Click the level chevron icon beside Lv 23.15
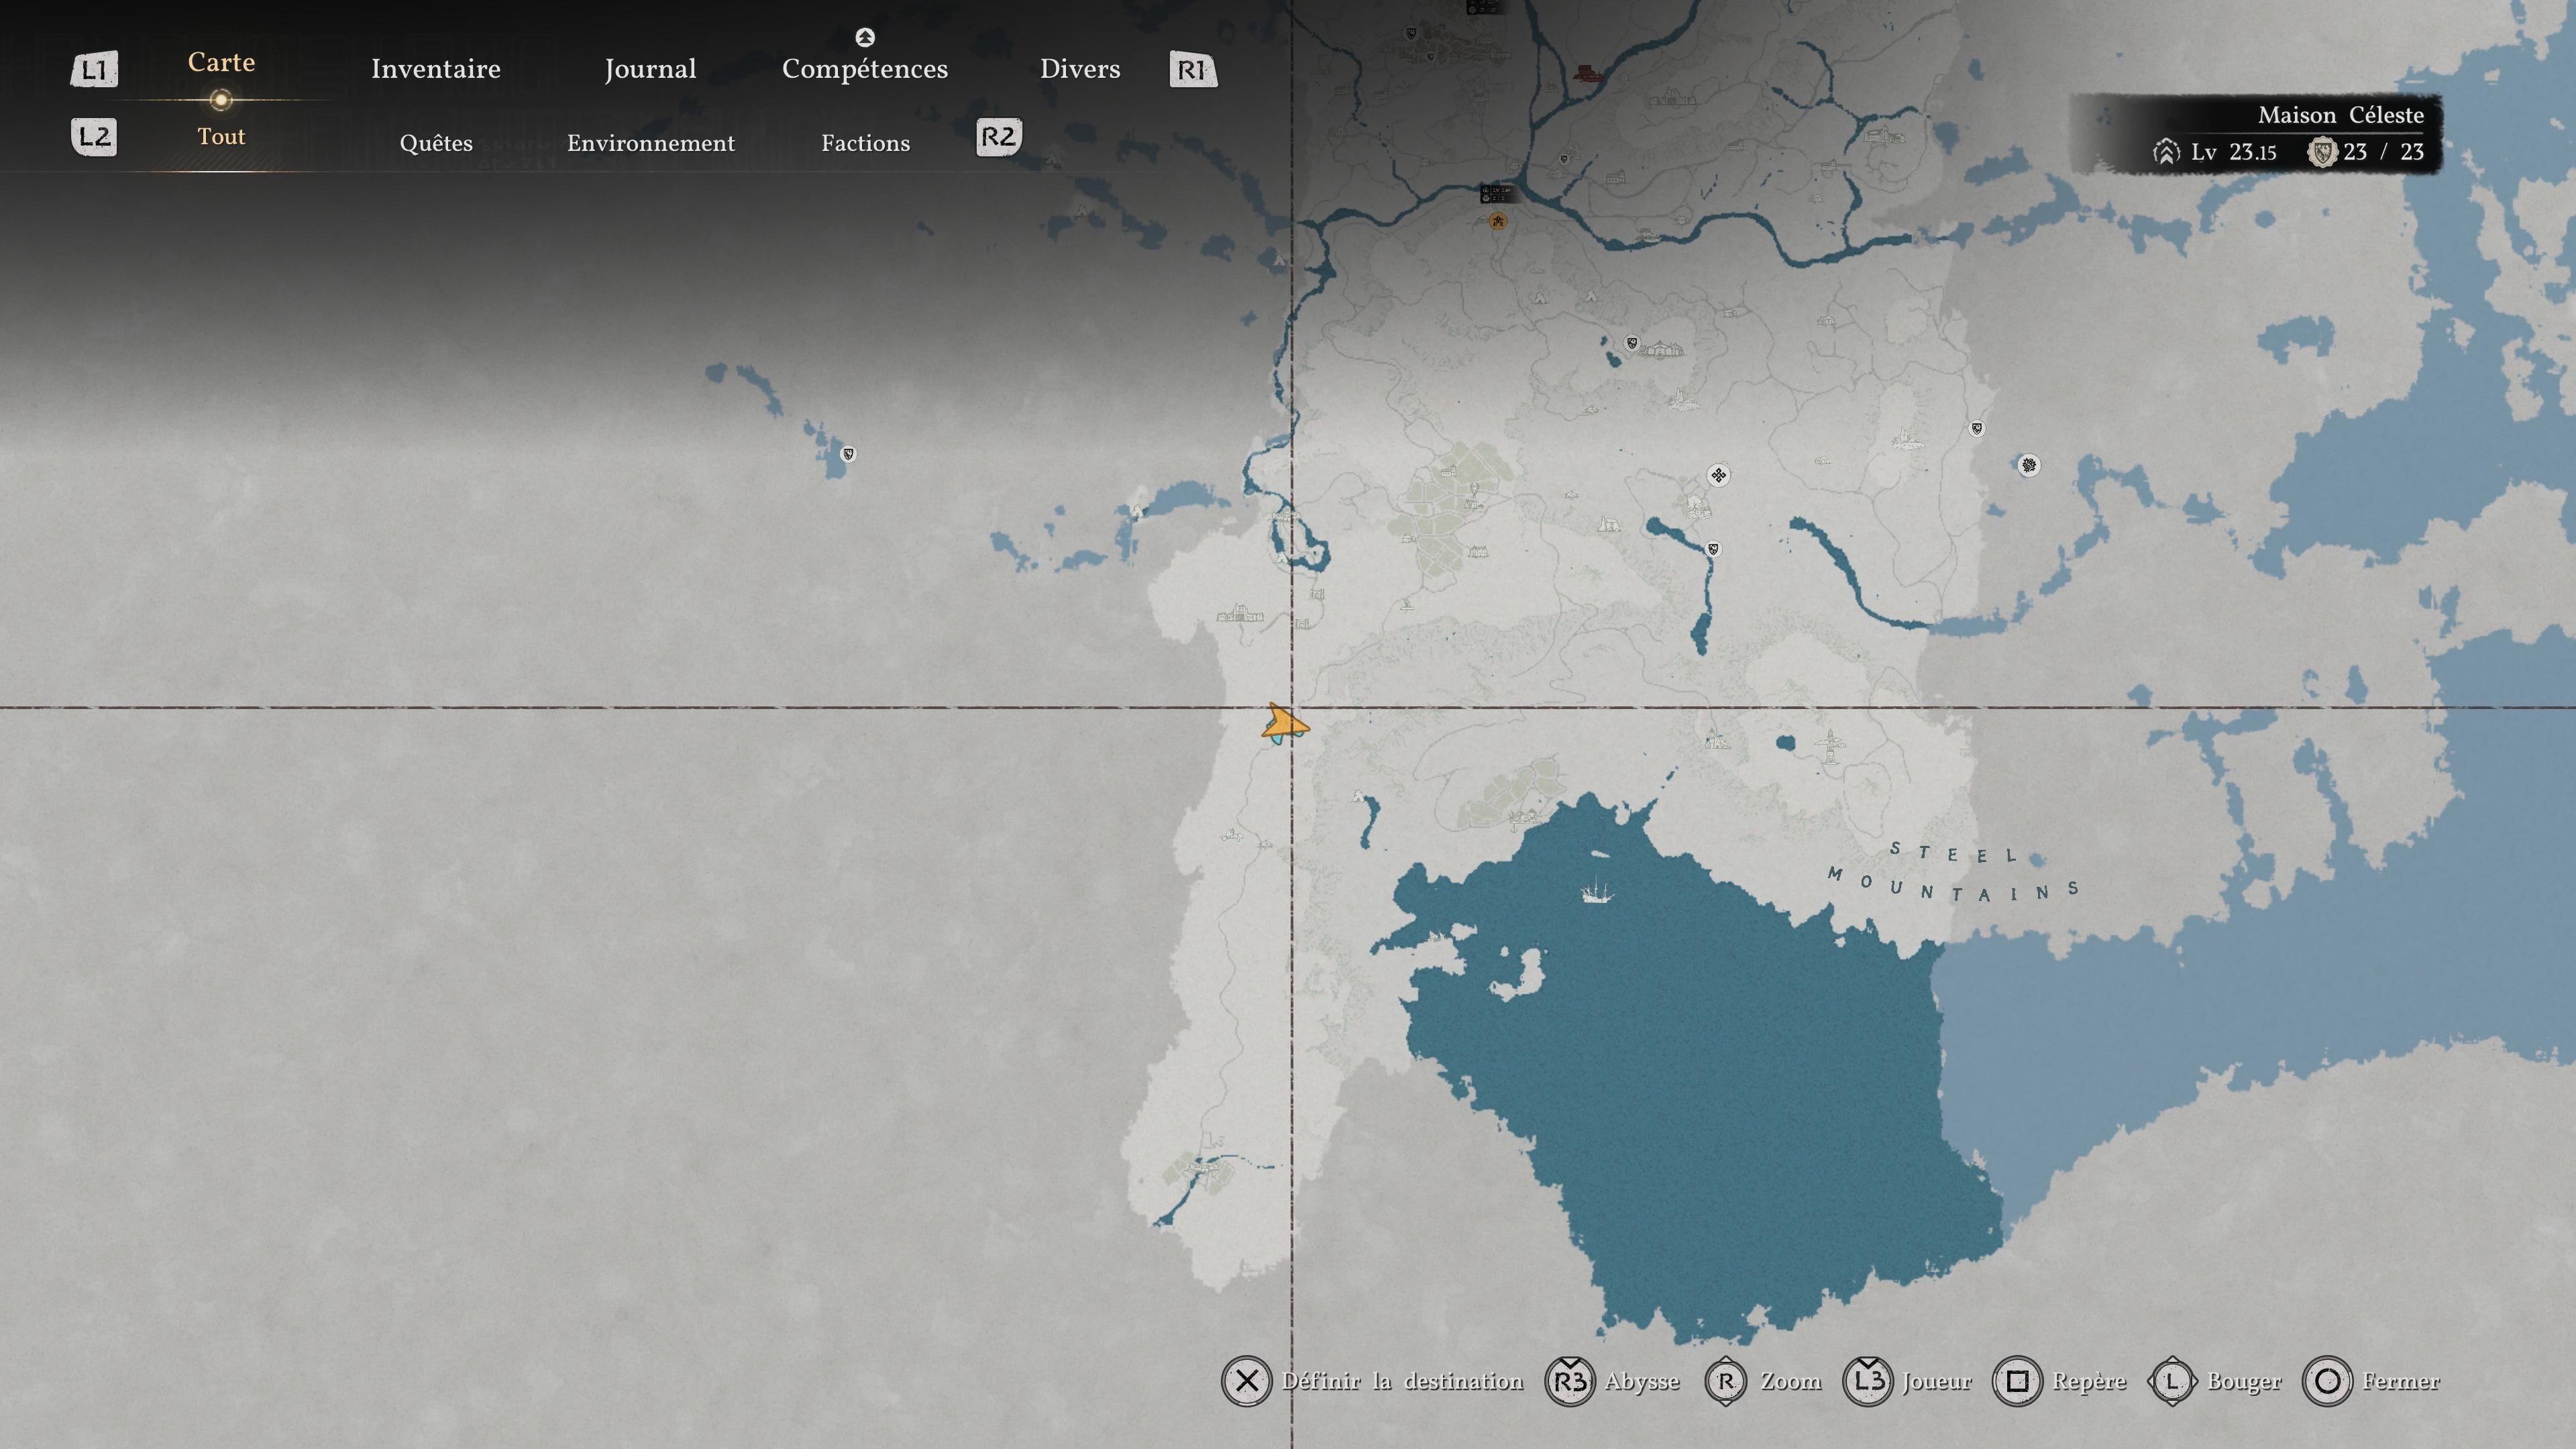The image size is (2576, 1449). (2166, 152)
